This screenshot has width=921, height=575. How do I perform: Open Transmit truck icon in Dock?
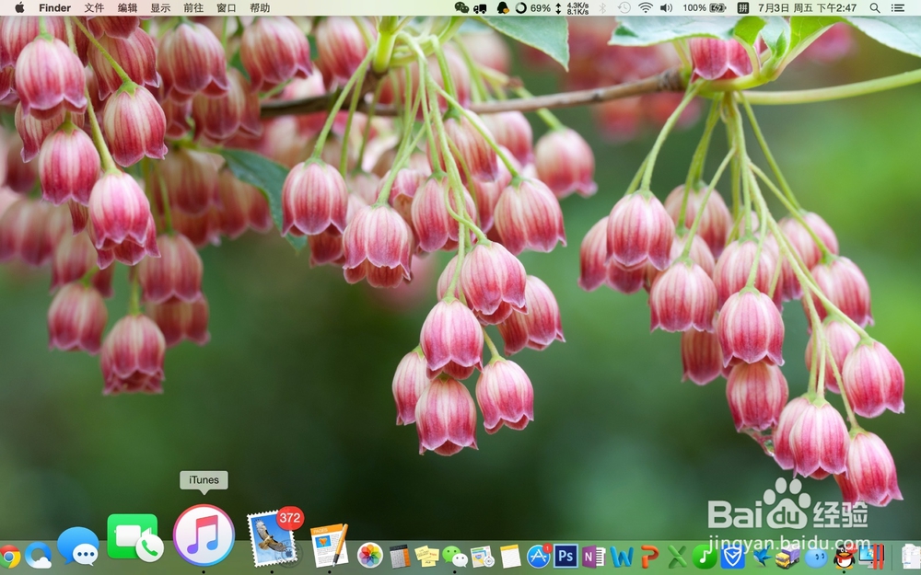click(x=787, y=557)
